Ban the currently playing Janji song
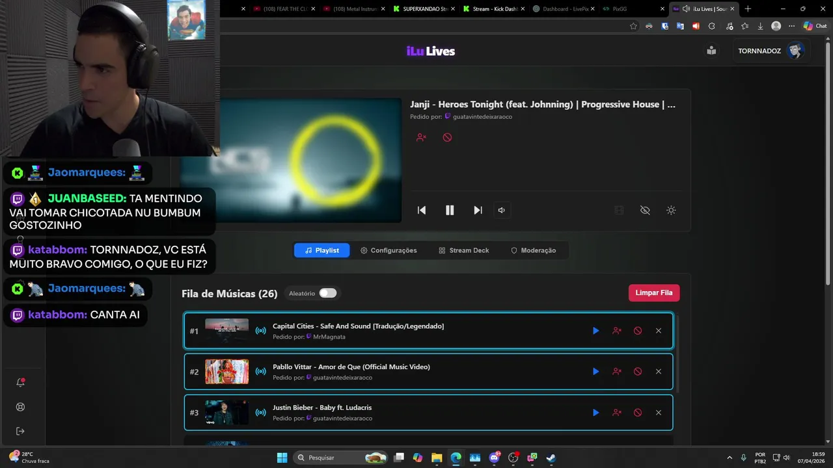 coord(447,137)
